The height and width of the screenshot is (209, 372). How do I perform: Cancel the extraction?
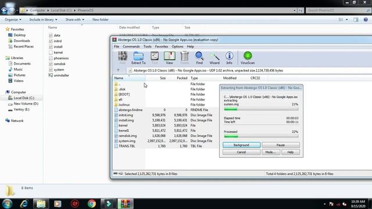(x=242, y=152)
